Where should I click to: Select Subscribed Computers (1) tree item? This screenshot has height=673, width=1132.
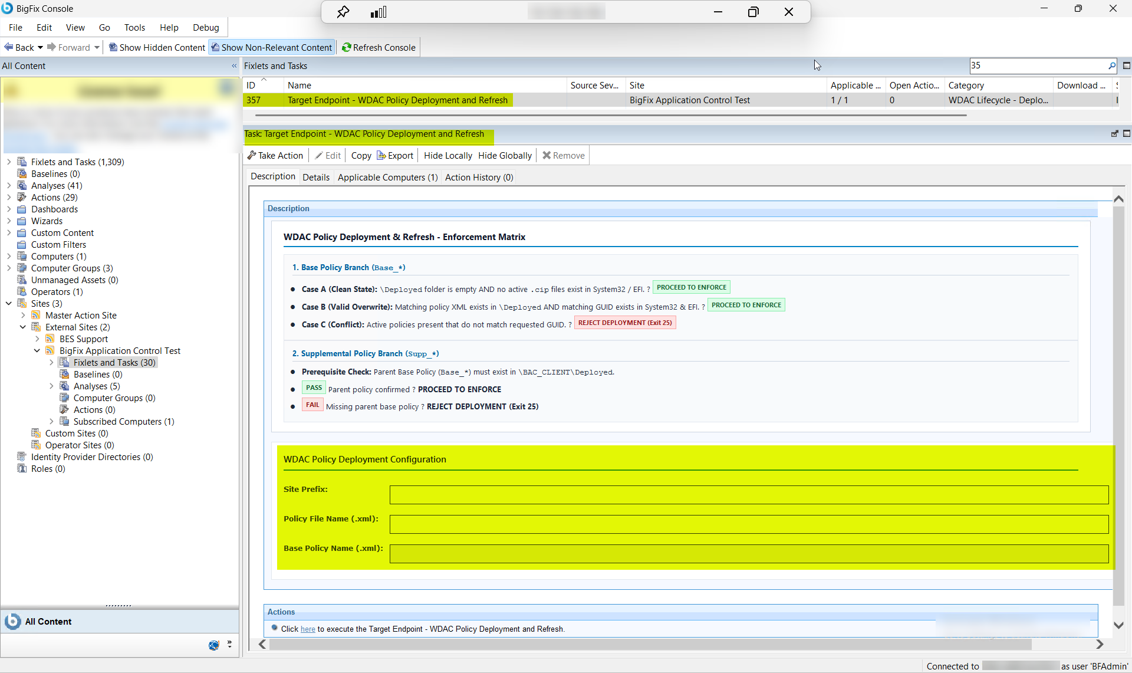[x=123, y=422]
